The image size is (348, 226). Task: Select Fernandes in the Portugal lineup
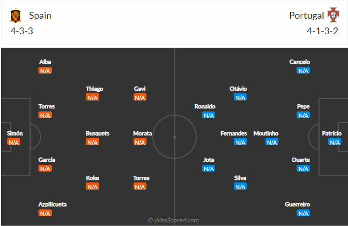234,133
